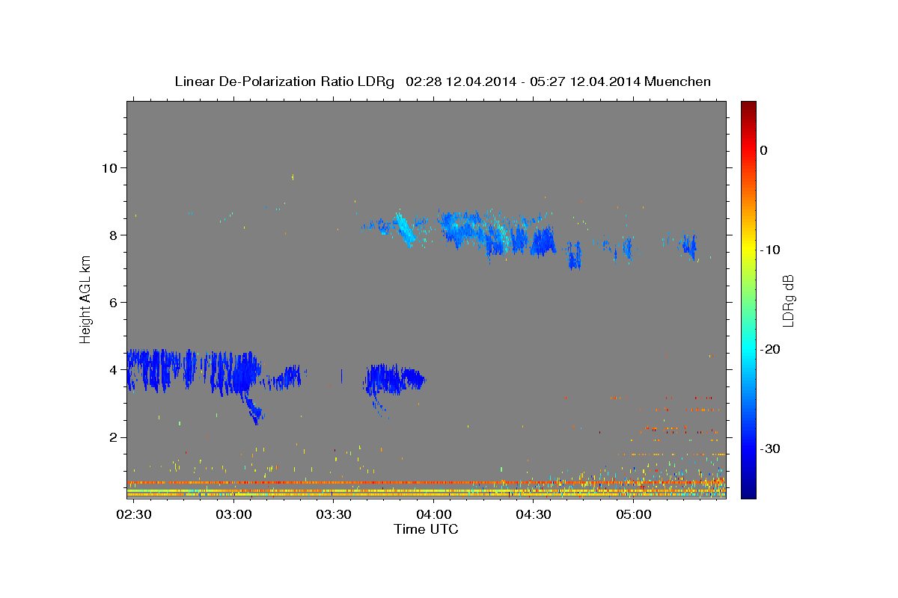Click the height tick label 2
Viewport: 898px width, 598px height.
click(x=114, y=437)
